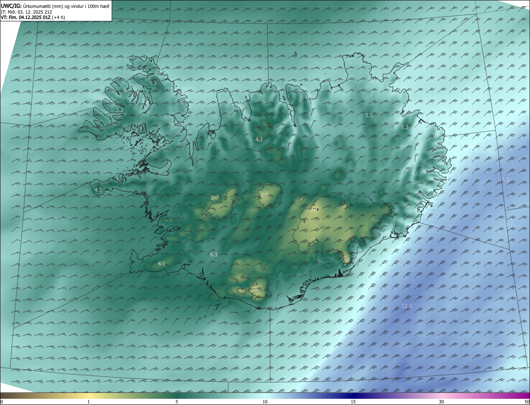Click the 15 tick on the color scale
The height and width of the screenshot is (405, 530).
tap(353, 402)
